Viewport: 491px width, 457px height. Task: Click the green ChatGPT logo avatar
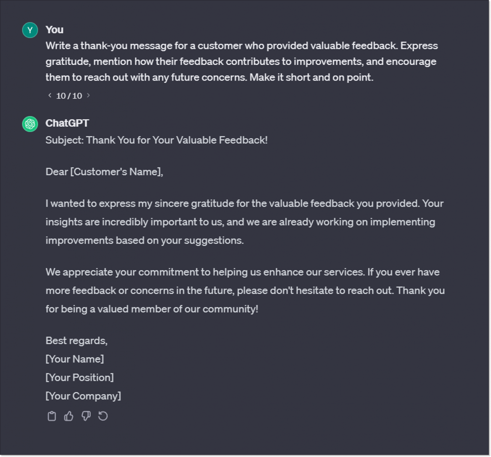29,124
